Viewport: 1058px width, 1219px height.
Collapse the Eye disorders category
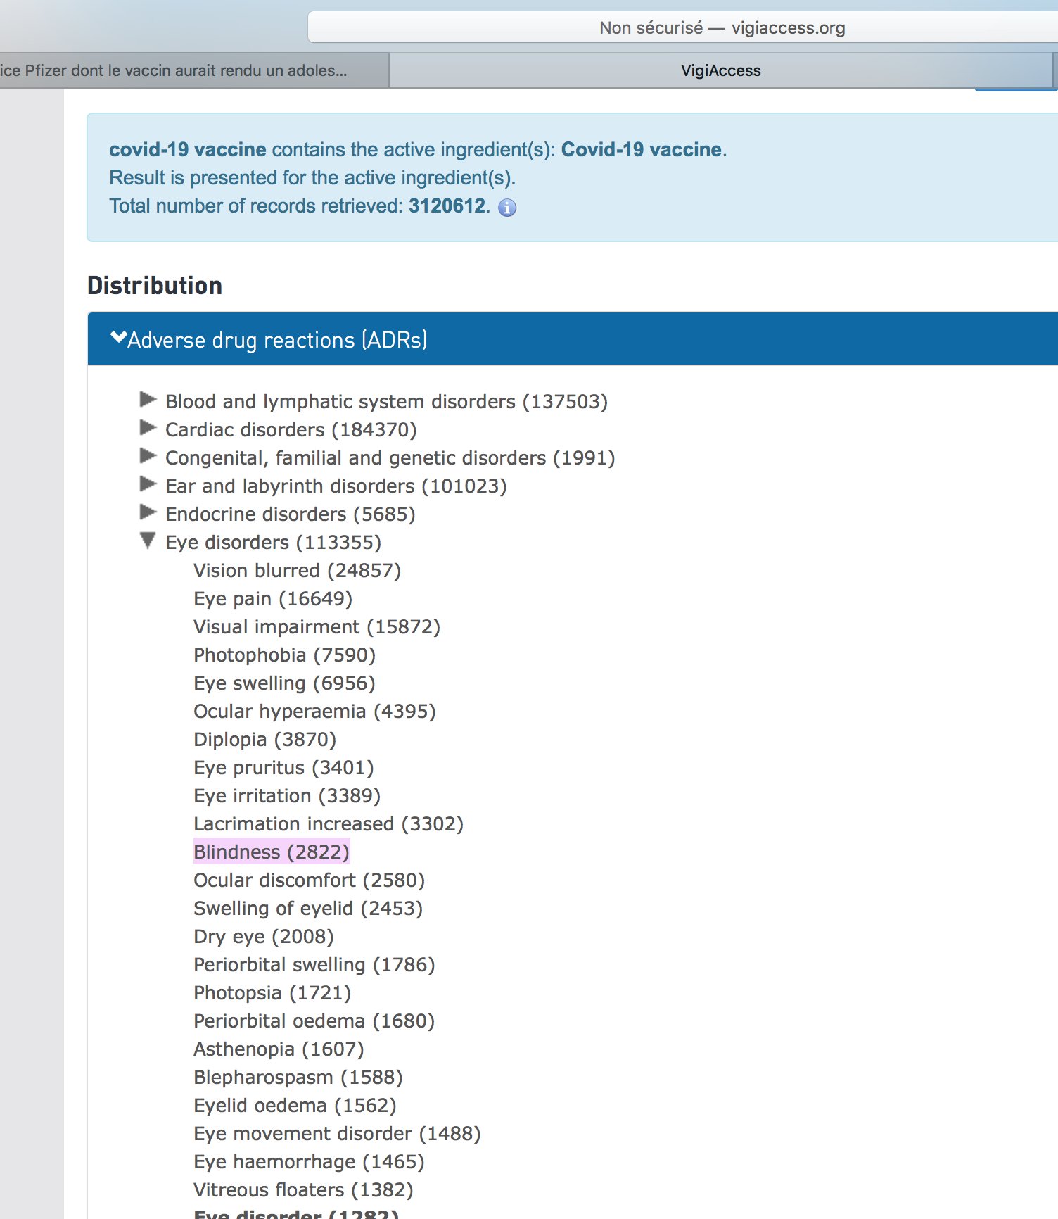pyautogui.click(x=148, y=541)
